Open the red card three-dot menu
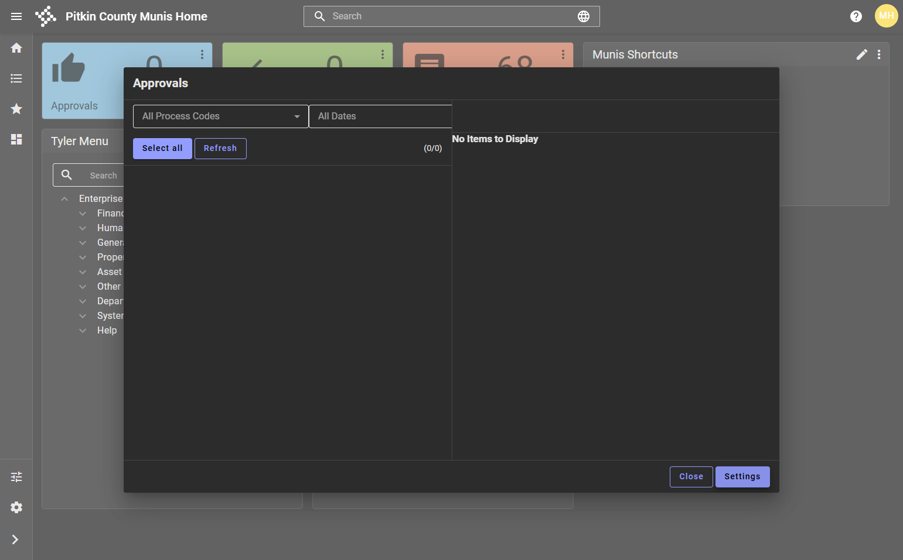Viewport: 903px width, 560px height. tap(563, 54)
